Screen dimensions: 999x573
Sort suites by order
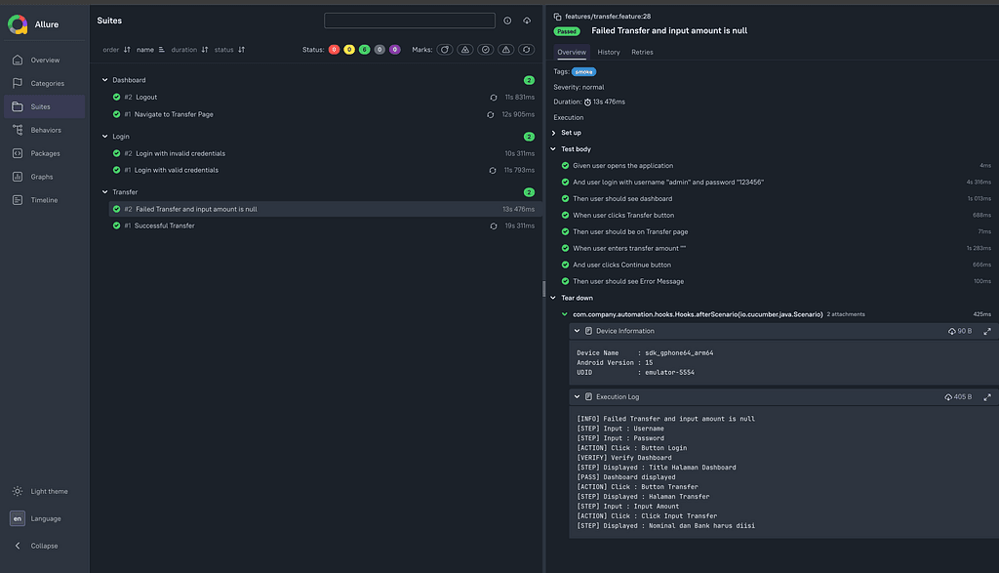click(x=117, y=50)
